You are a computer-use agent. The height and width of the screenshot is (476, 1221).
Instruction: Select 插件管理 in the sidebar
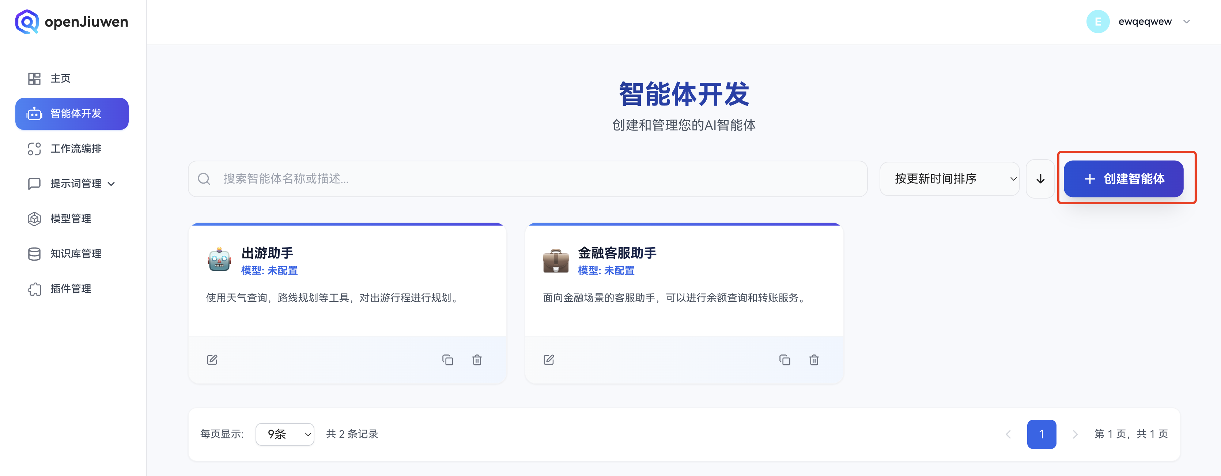[x=70, y=289]
